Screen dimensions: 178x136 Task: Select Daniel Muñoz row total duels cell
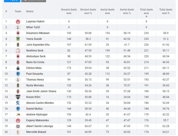click(146, 109)
